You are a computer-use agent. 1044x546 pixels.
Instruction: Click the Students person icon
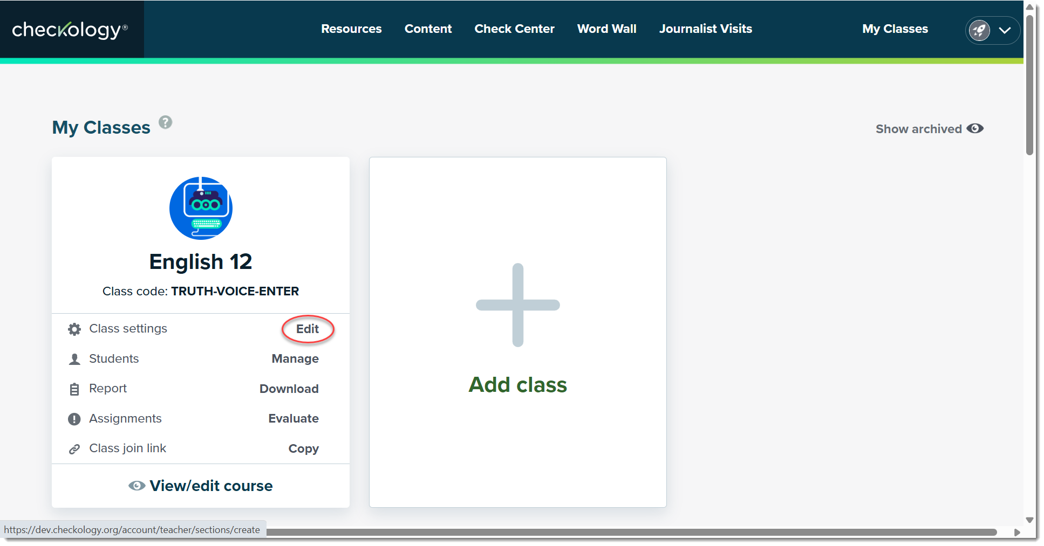(x=74, y=359)
